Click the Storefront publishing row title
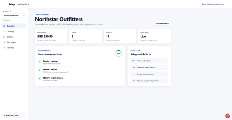Viewport: 232px width, 120px height. point(53,78)
